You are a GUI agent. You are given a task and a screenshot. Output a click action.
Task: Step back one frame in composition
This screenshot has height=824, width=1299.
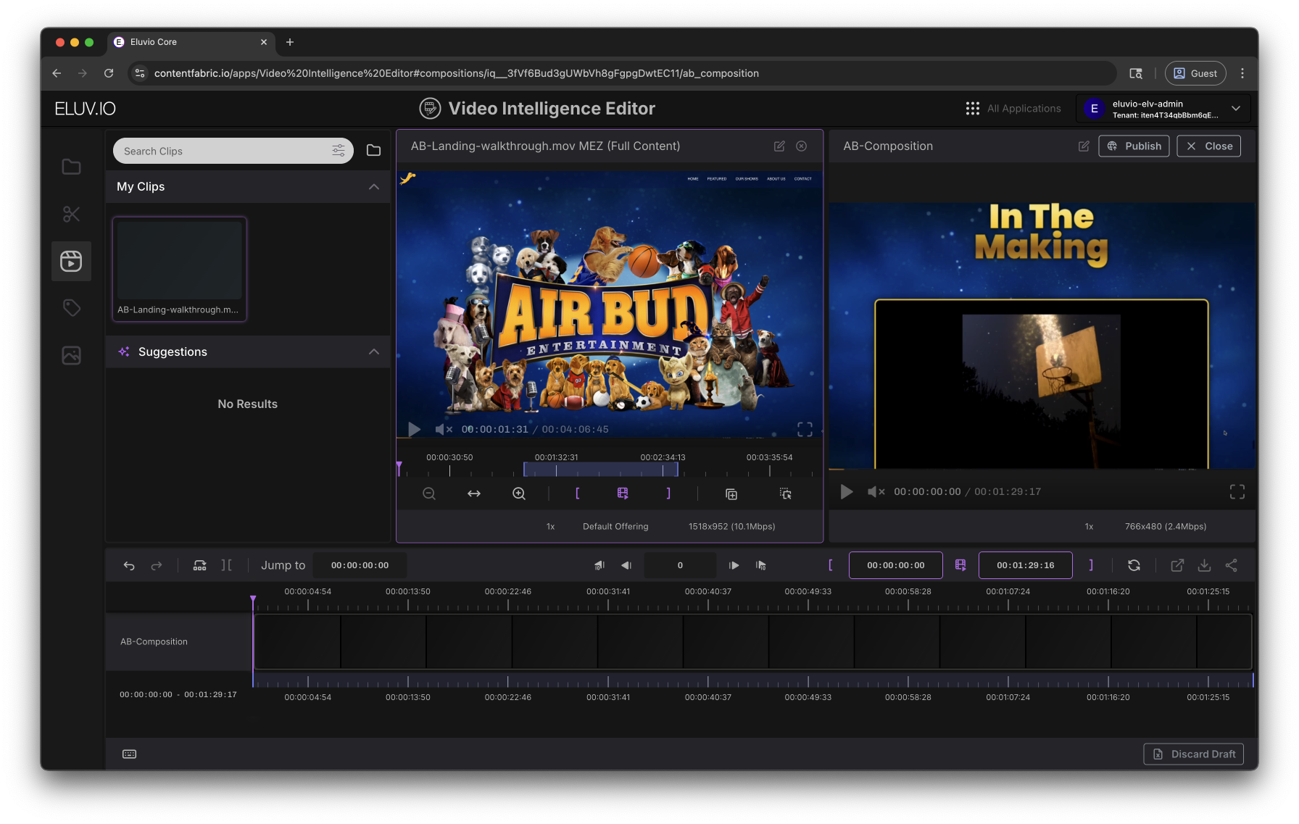click(x=627, y=565)
